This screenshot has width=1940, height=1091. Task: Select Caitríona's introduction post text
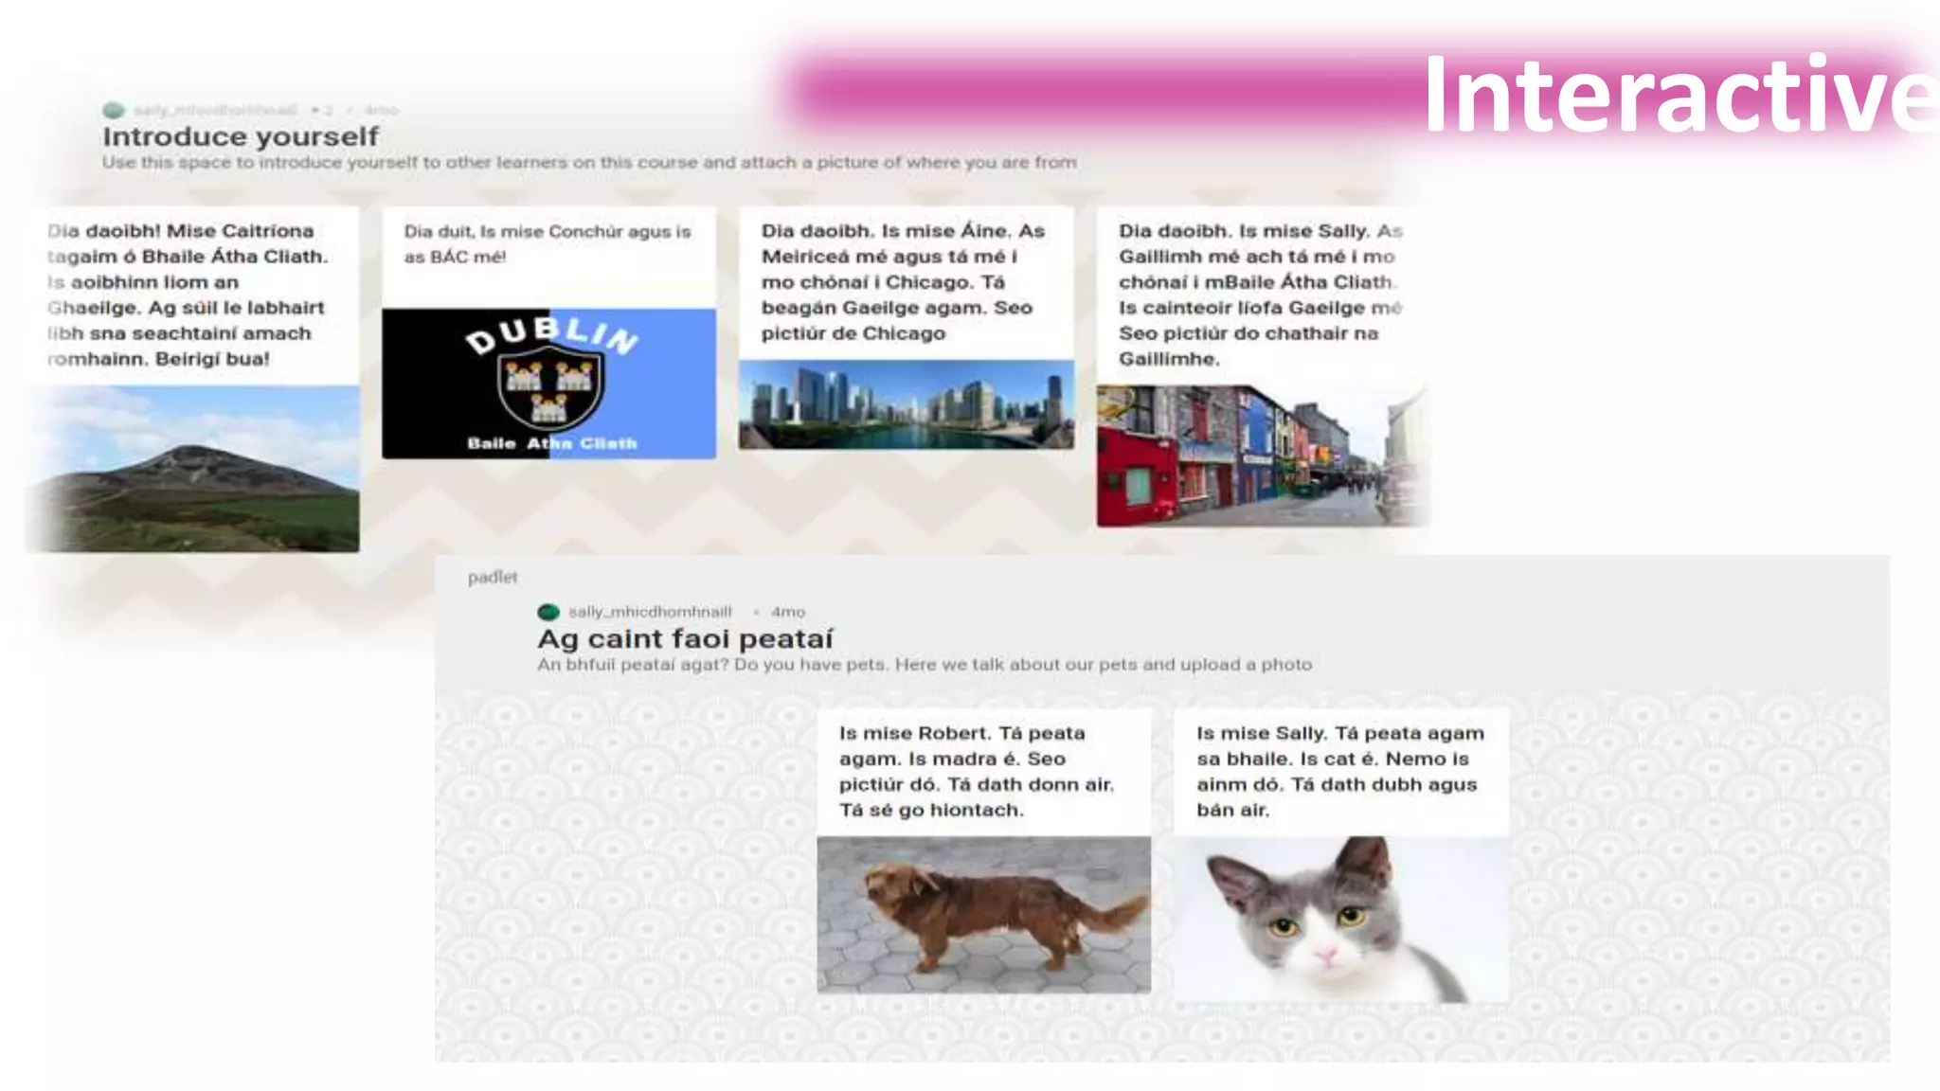pos(187,295)
